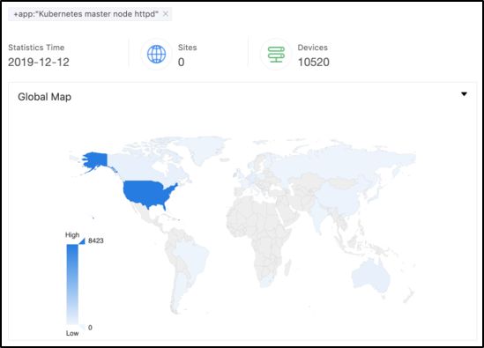Click the Global Map panel title
Viewport: 484px width, 348px height.
pos(44,97)
